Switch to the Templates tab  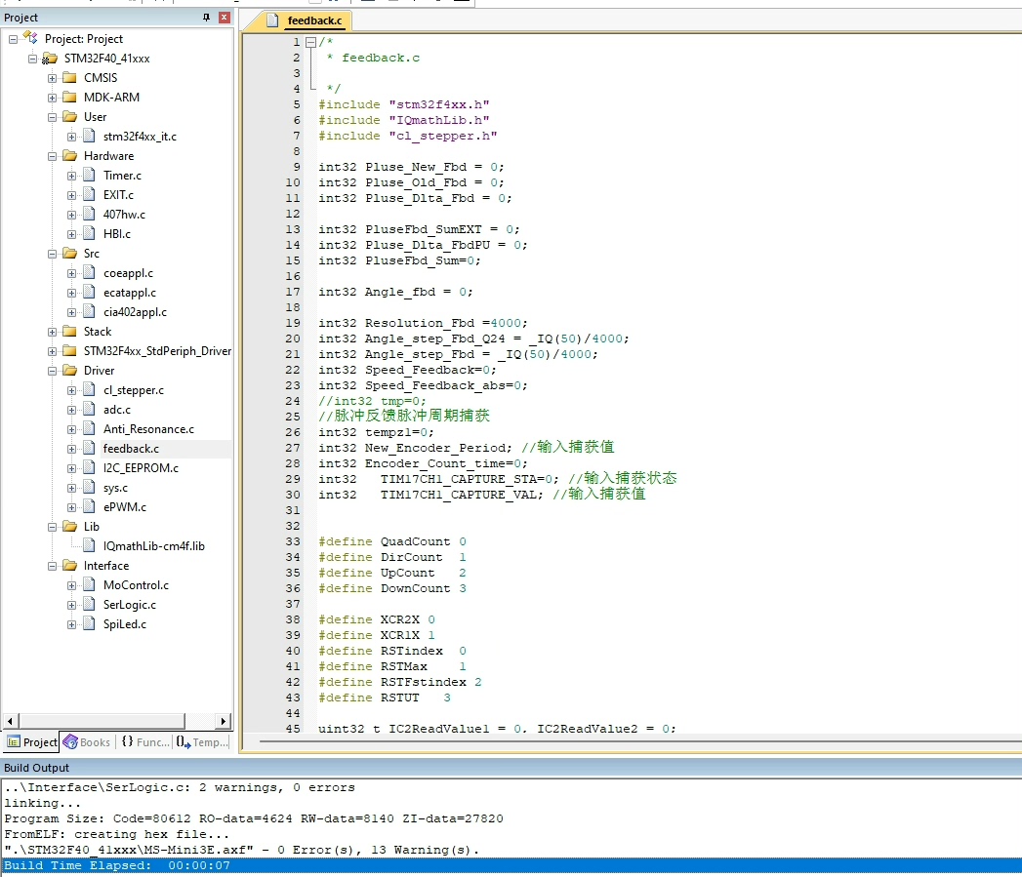point(203,742)
